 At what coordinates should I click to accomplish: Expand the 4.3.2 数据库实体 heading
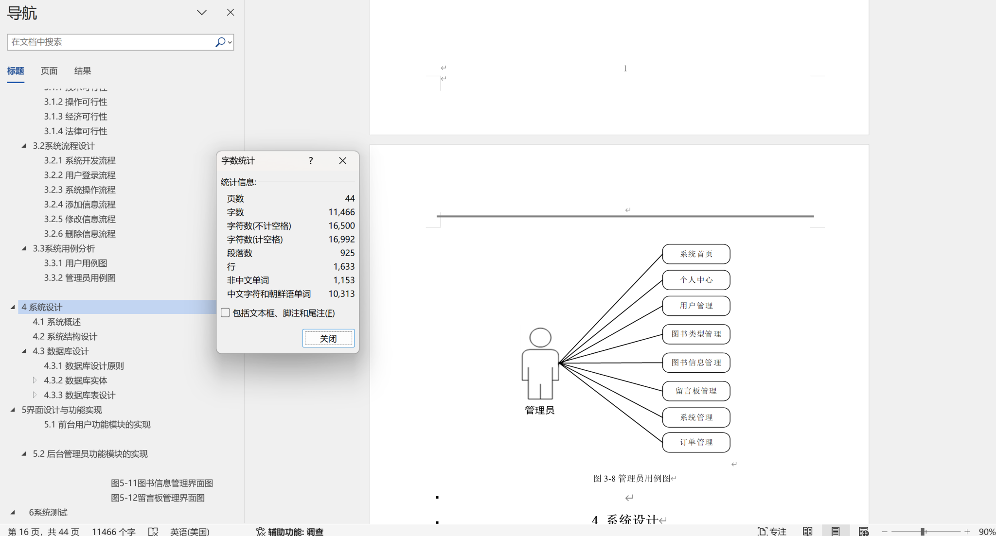tap(35, 380)
